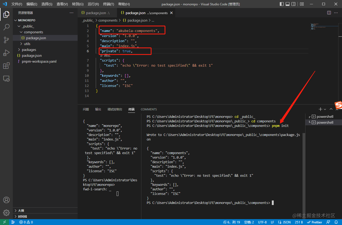This screenshot has height=225, width=342.
Task: Click Prettier in the status bar
Action: [315, 222]
